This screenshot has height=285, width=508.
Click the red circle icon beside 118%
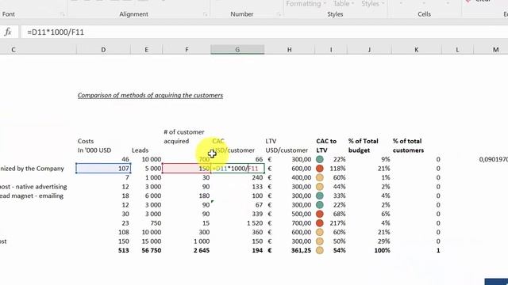click(320, 169)
